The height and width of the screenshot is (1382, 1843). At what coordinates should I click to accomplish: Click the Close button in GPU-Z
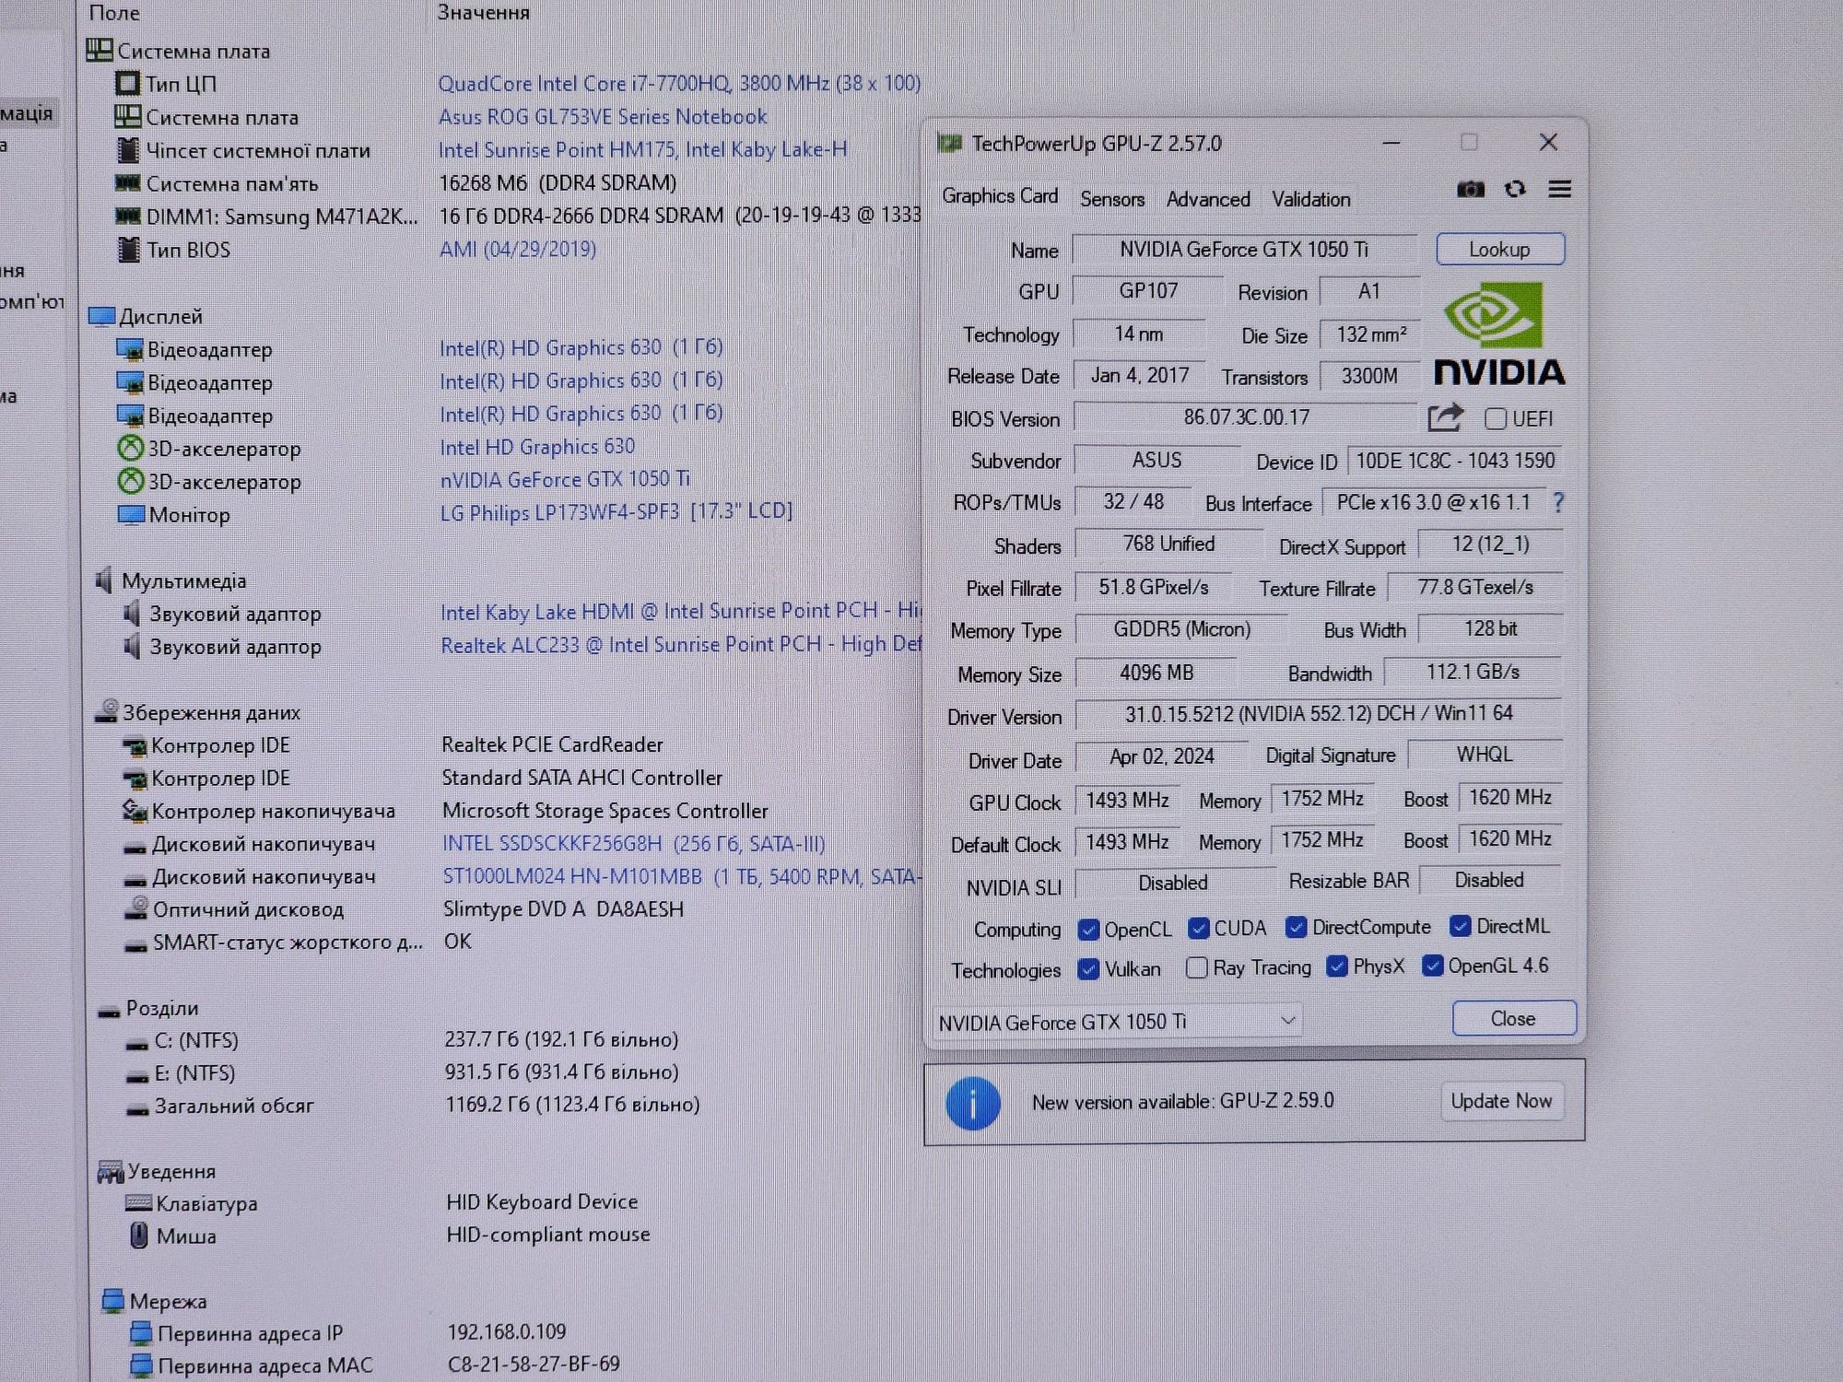pyautogui.click(x=1513, y=1018)
